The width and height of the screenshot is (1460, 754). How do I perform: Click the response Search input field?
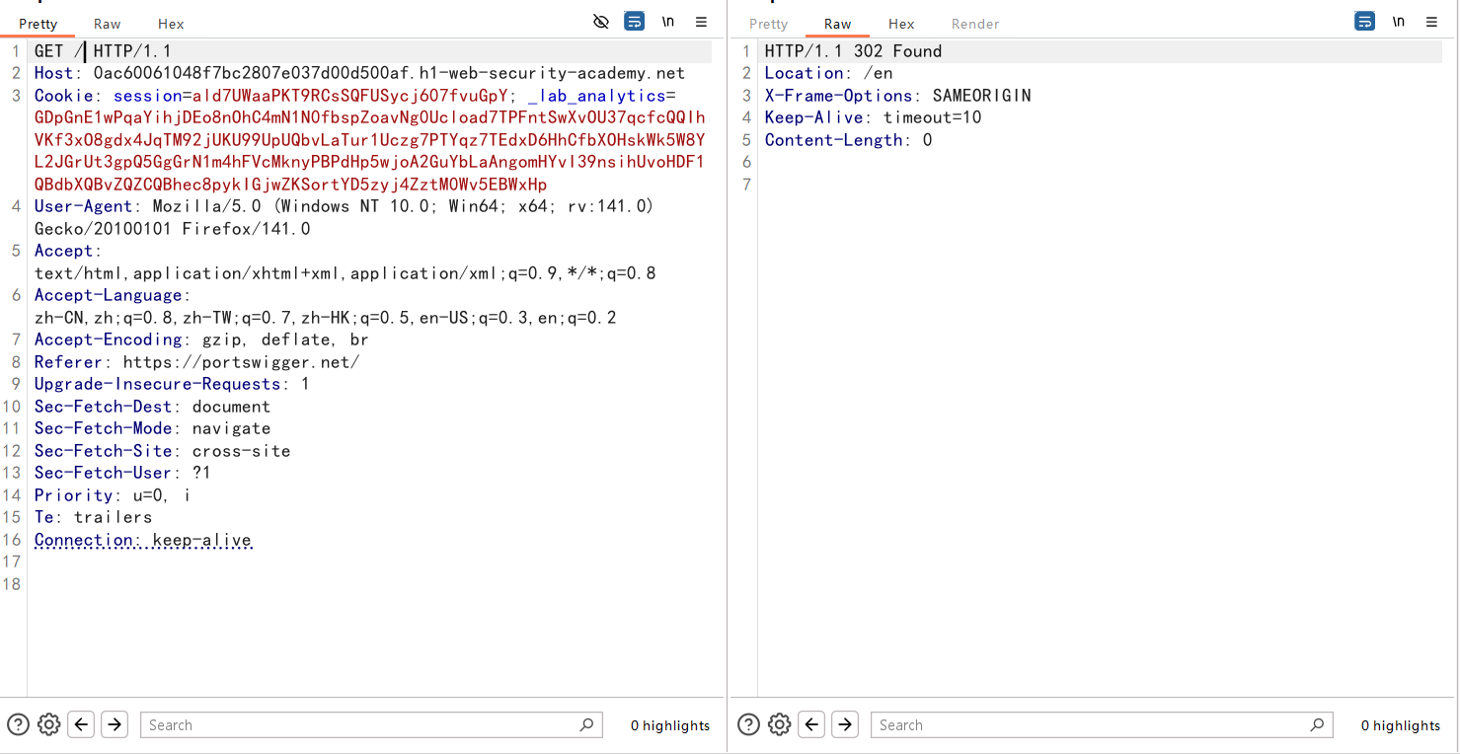click(1091, 725)
